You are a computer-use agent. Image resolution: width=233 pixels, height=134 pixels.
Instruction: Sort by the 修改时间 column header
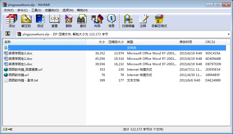click(x=191, y=42)
